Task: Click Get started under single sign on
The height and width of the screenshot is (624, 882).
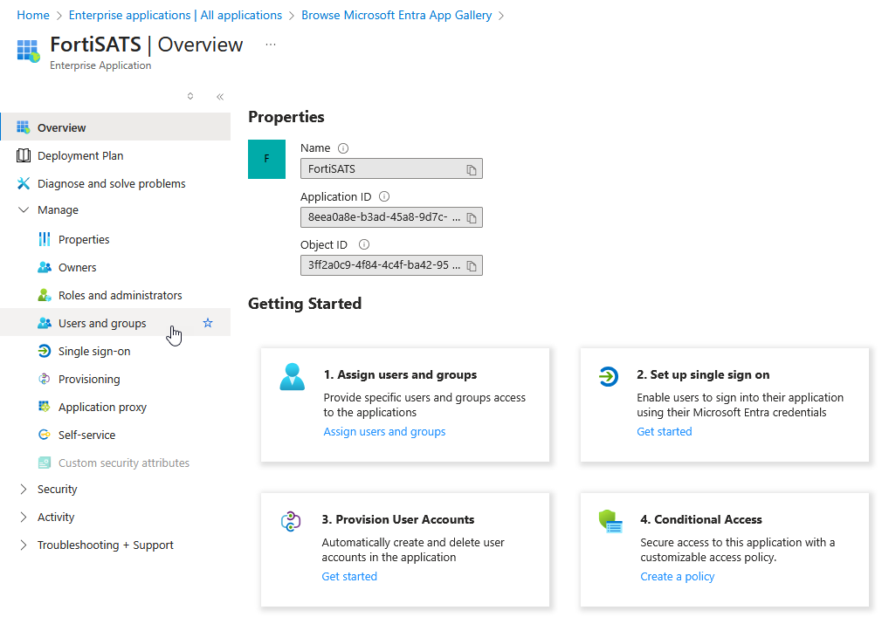Action: point(665,431)
